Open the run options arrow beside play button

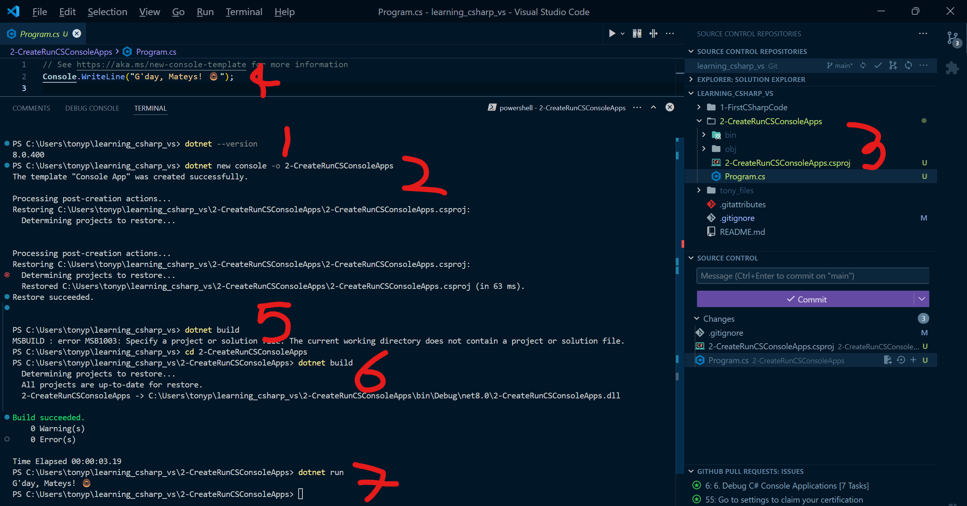point(623,34)
